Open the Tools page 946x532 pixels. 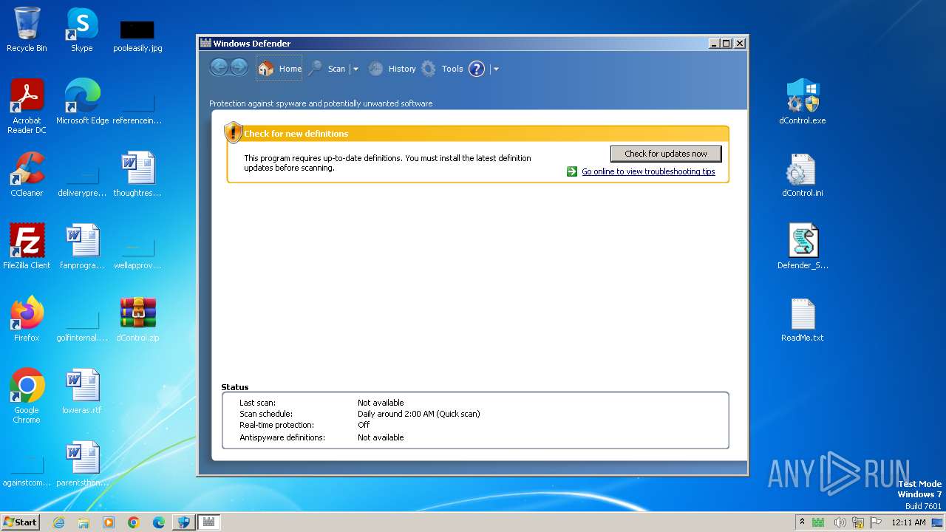coord(442,69)
